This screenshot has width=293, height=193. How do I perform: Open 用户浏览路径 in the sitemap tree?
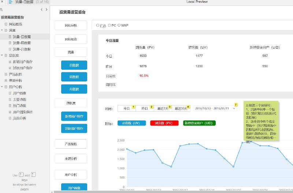click(23, 112)
